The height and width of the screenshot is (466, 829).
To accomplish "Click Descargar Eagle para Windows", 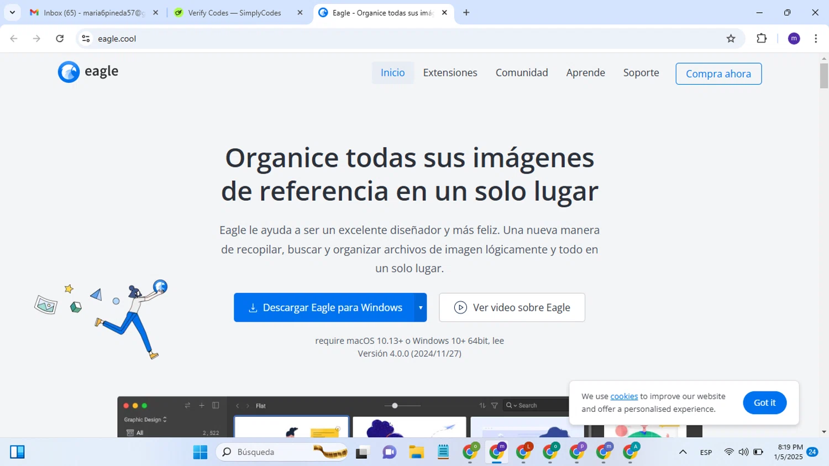I will 324,307.
